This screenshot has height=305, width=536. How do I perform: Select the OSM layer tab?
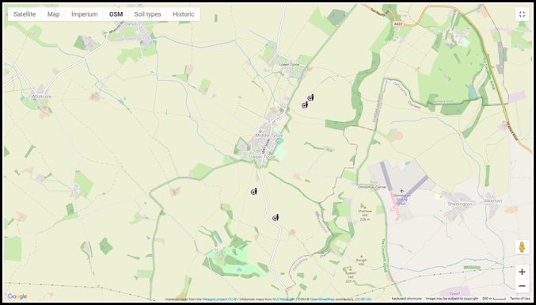pos(116,14)
